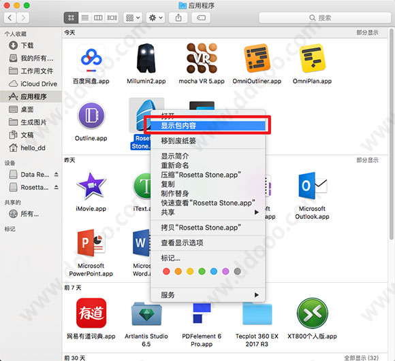
Task: Select the iMovie.app icon
Action: [x=91, y=186]
